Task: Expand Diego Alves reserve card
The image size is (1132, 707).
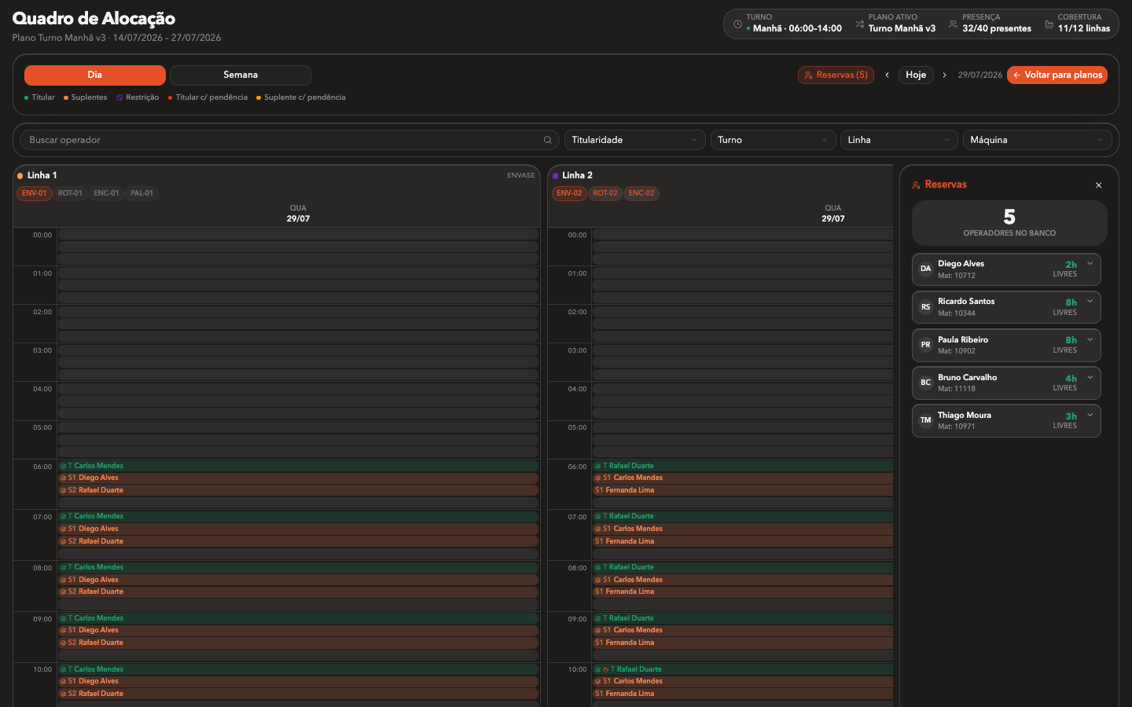Action: pos(1090,264)
